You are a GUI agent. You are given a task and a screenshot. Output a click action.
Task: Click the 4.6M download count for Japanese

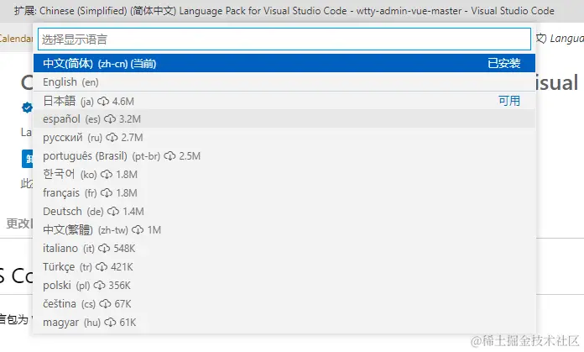123,102
